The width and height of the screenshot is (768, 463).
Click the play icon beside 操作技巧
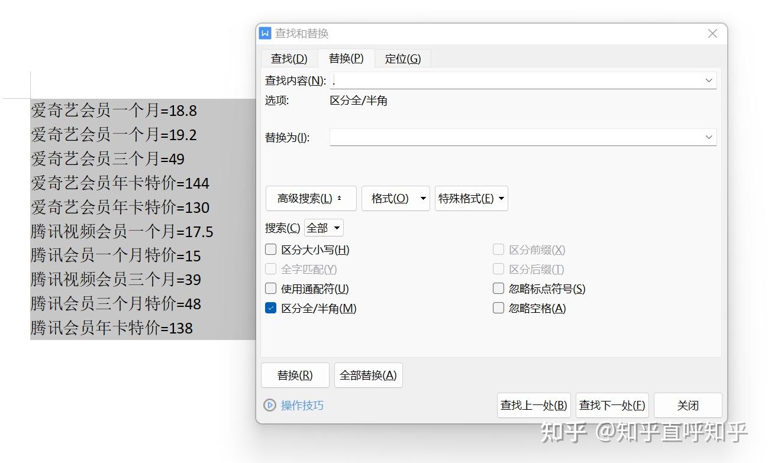tap(270, 405)
